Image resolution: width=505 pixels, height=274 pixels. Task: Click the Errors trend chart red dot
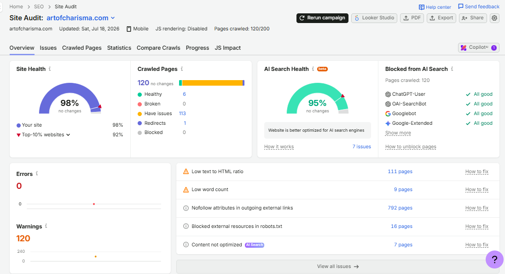click(94, 204)
